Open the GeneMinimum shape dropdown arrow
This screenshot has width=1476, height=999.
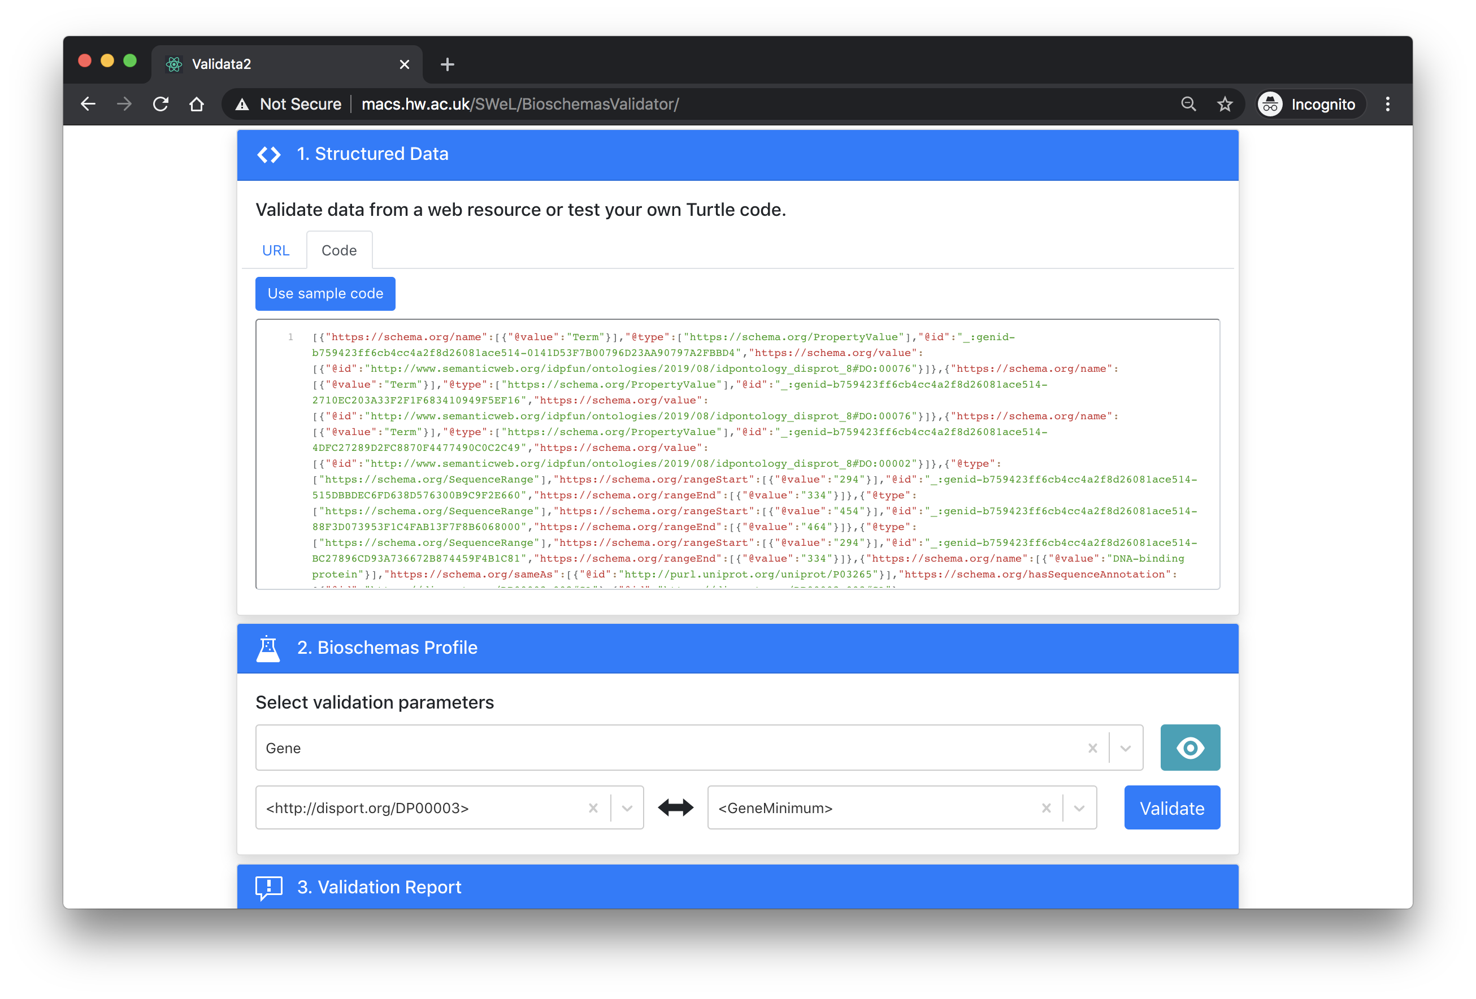tap(1079, 808)
